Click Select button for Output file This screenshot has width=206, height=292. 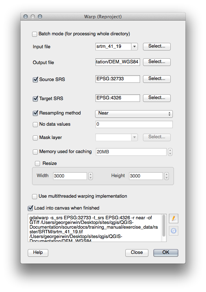[x=157, y=62]
